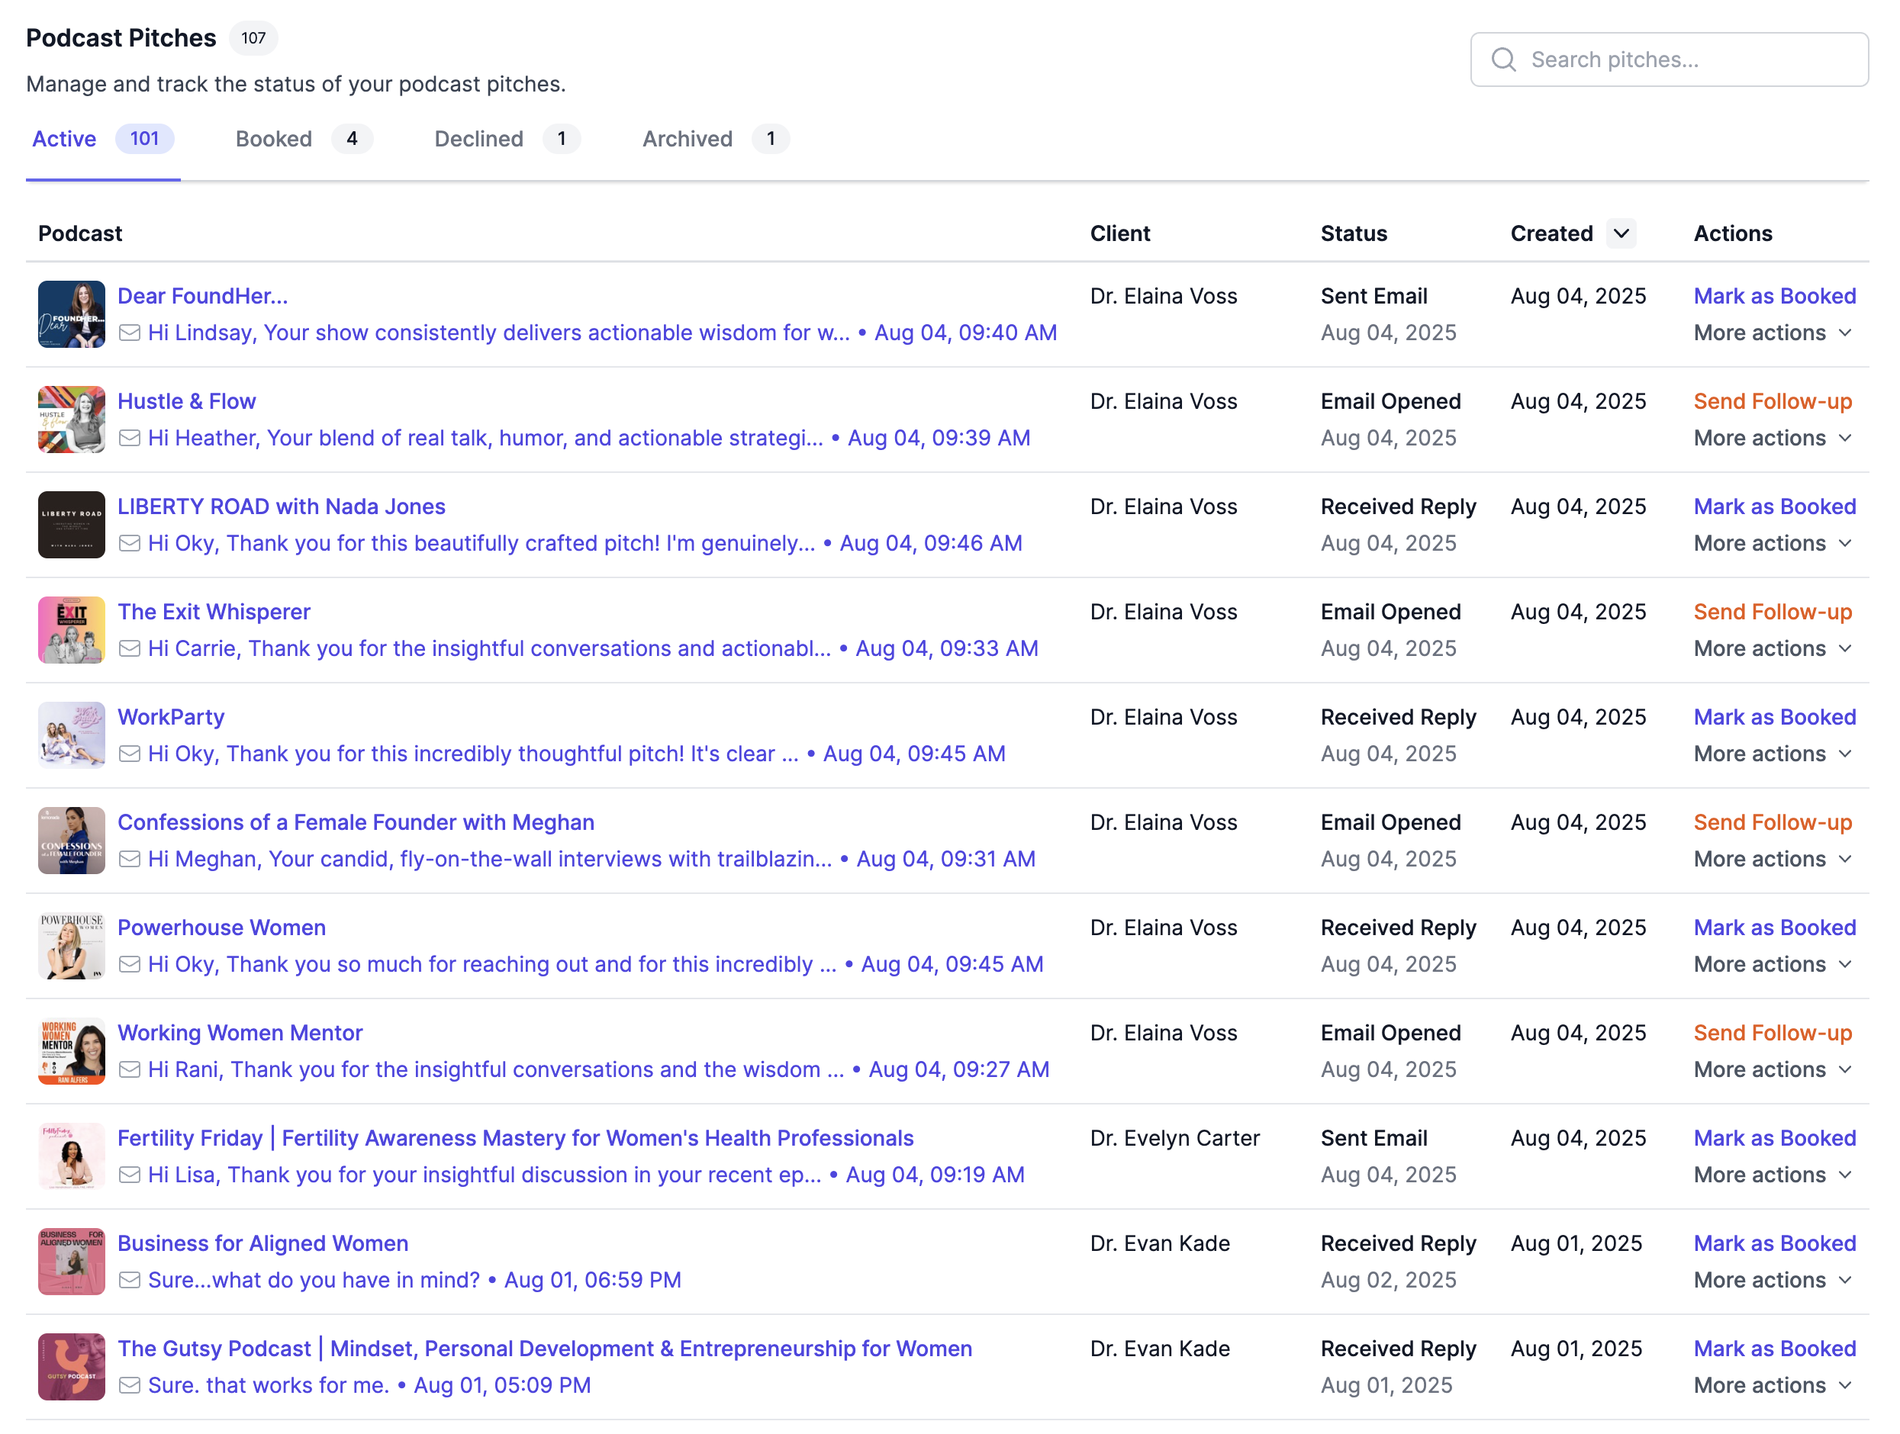The width and height of the screenshot is (1900, 1434).
Task: Click the Confessions of a Female Founder artwork
Action: point(71,841)
